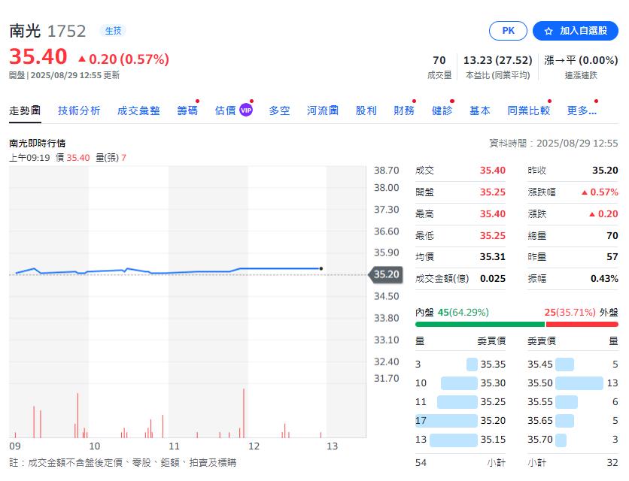This screenshot has height=481, width=629.
Task: Switch to the 技術分析 tab
Action: tap(79, 110)
